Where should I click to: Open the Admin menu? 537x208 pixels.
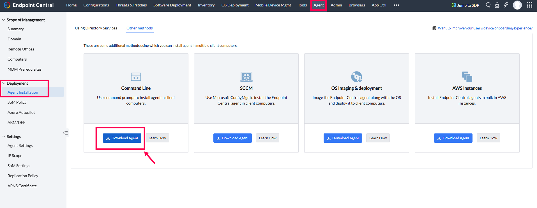[336, 5]
